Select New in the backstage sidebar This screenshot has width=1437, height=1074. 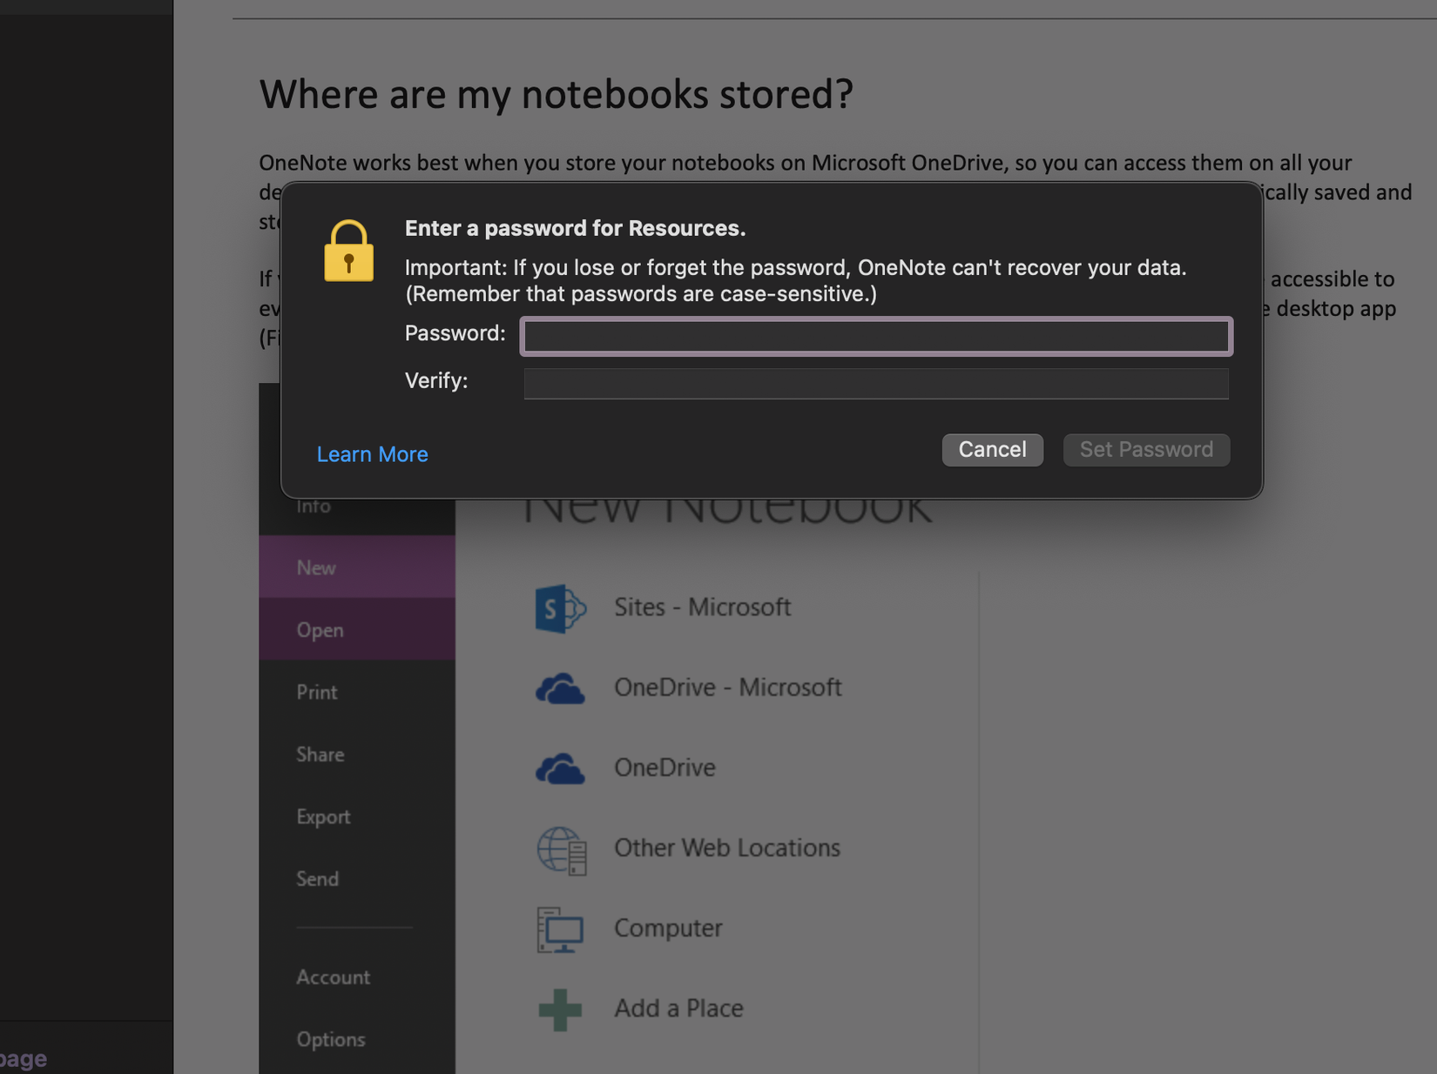[x=315, y=567]
